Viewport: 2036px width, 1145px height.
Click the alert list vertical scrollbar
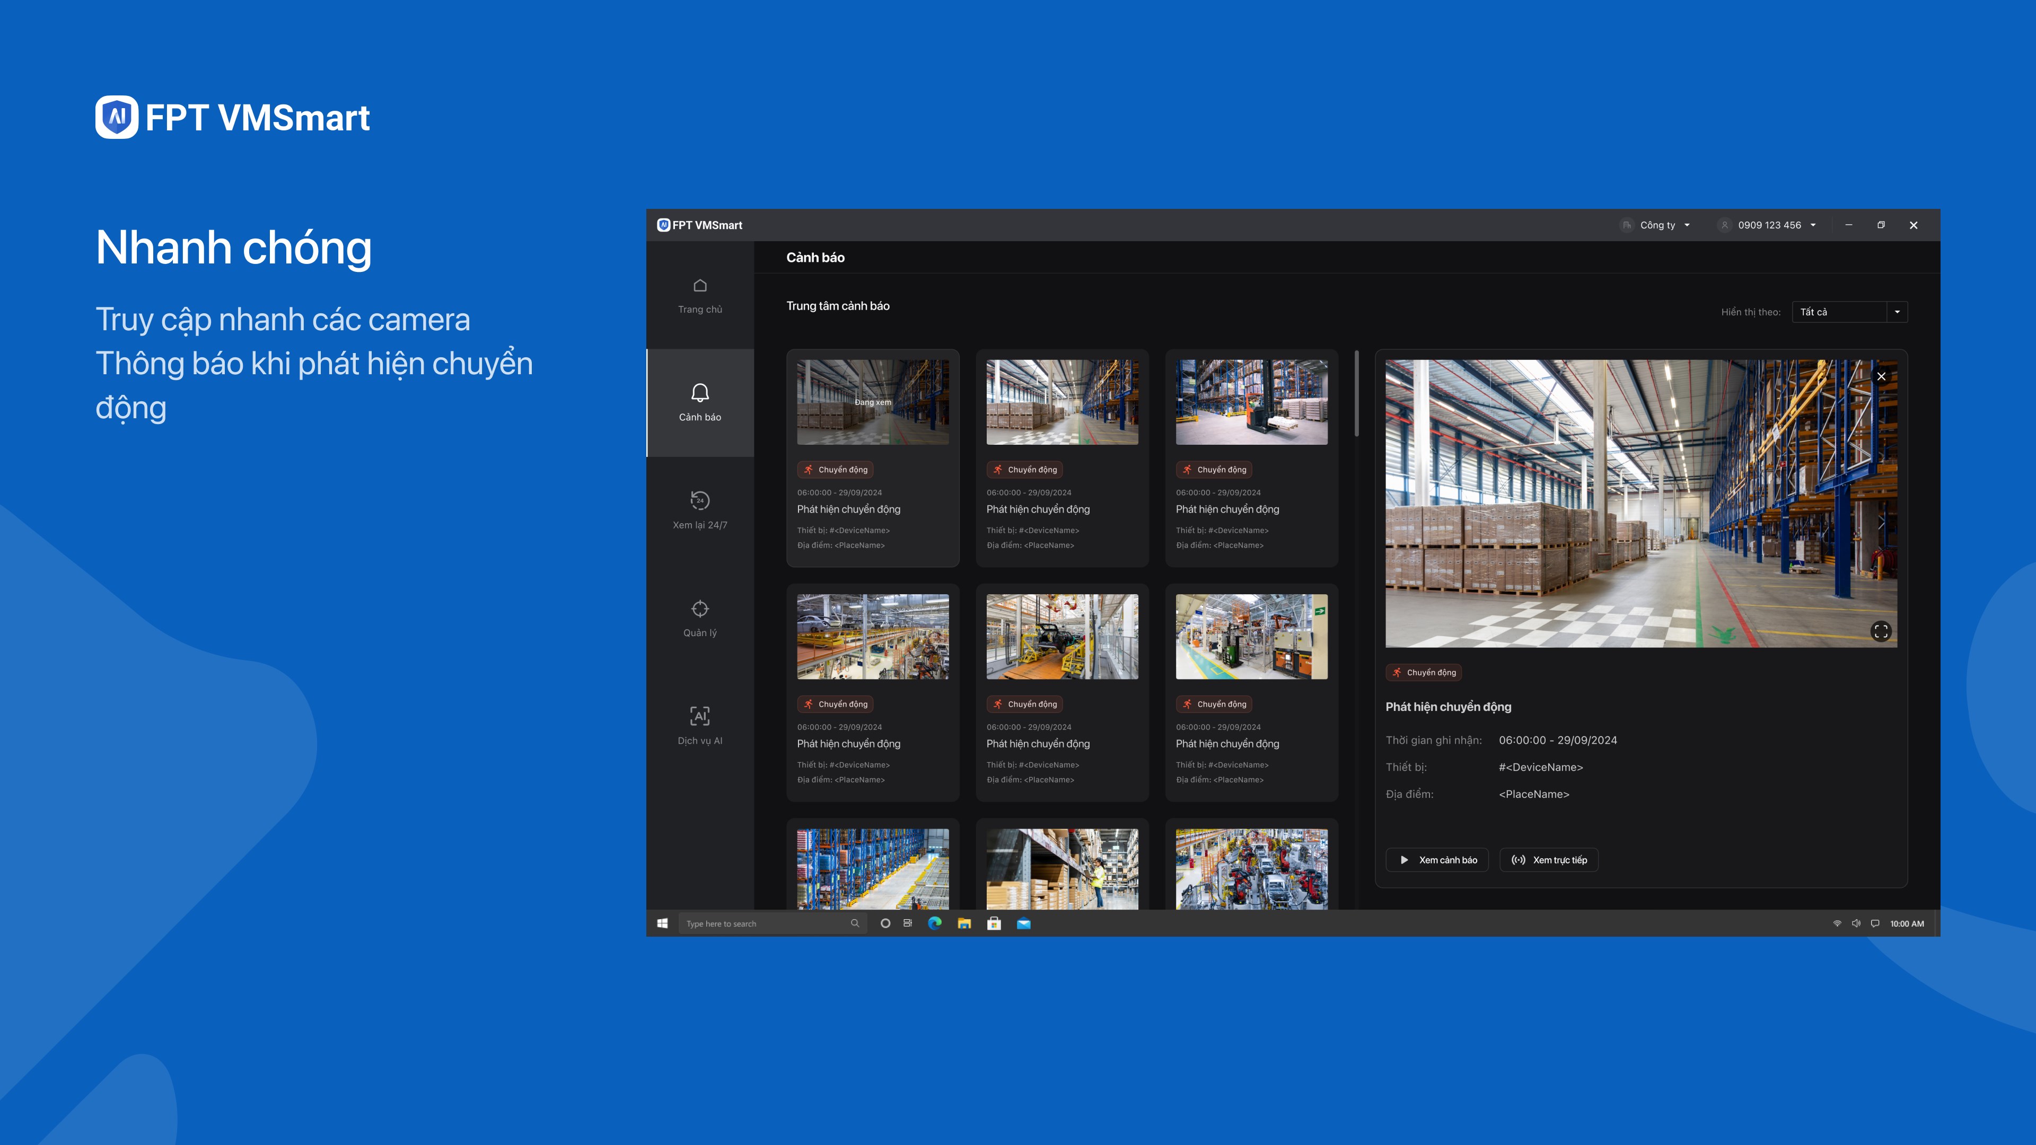pos(1357,393)
